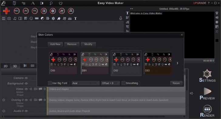Screen dimensions: 221x119
Task: Open the list-lines tab beside 3D
Action: 25,66
